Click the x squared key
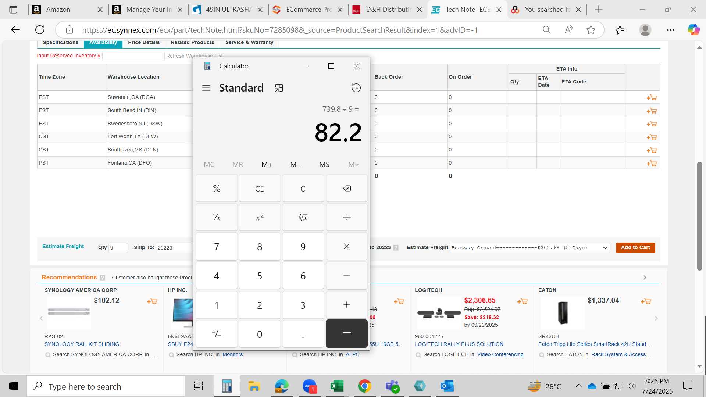Viewport: 706px width, 397px height. pyautogui.click(x=260, y=218)
